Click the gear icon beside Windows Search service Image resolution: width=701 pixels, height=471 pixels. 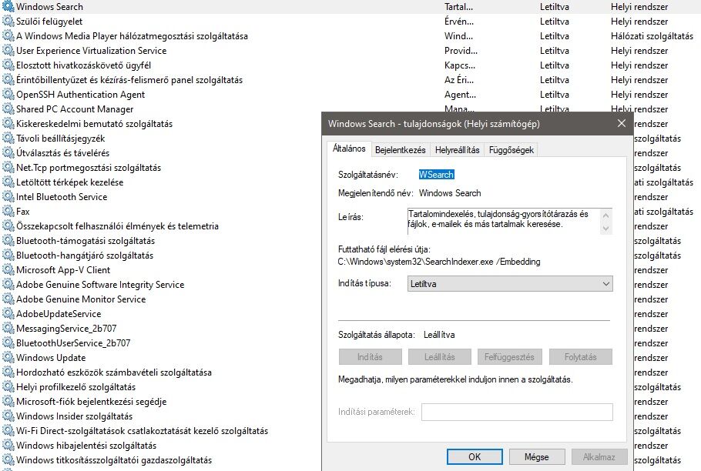(8, 7)
